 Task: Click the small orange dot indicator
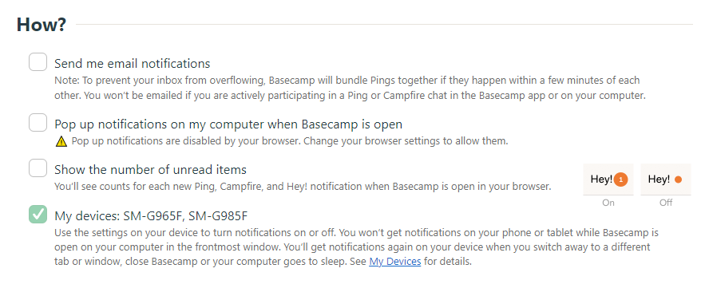point(678,180)
